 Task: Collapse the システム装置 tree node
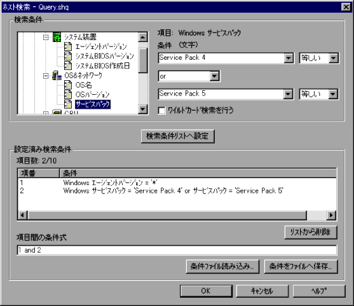click(46, 38)
